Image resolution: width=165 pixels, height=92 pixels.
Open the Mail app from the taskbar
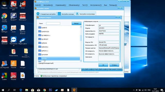[38, 90]
